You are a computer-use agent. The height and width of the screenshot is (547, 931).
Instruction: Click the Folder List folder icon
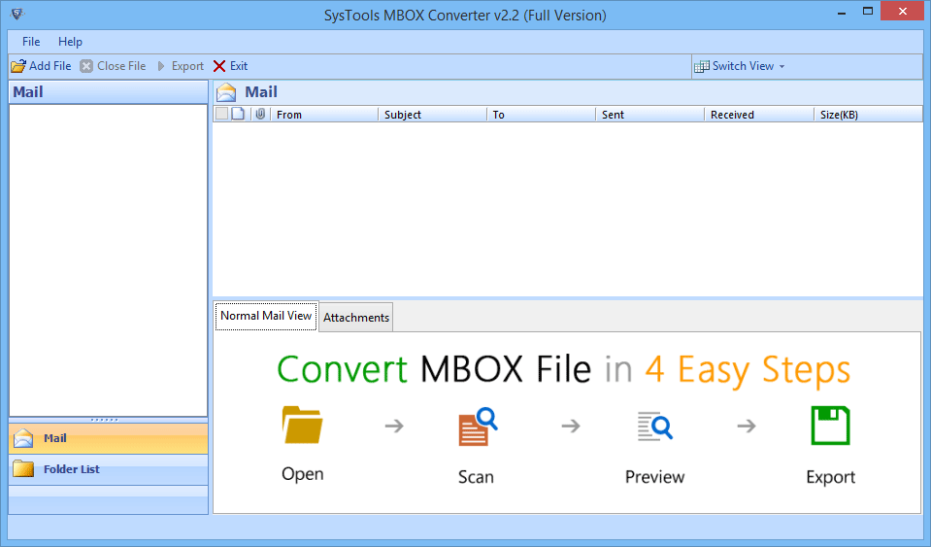click(23, 468)
